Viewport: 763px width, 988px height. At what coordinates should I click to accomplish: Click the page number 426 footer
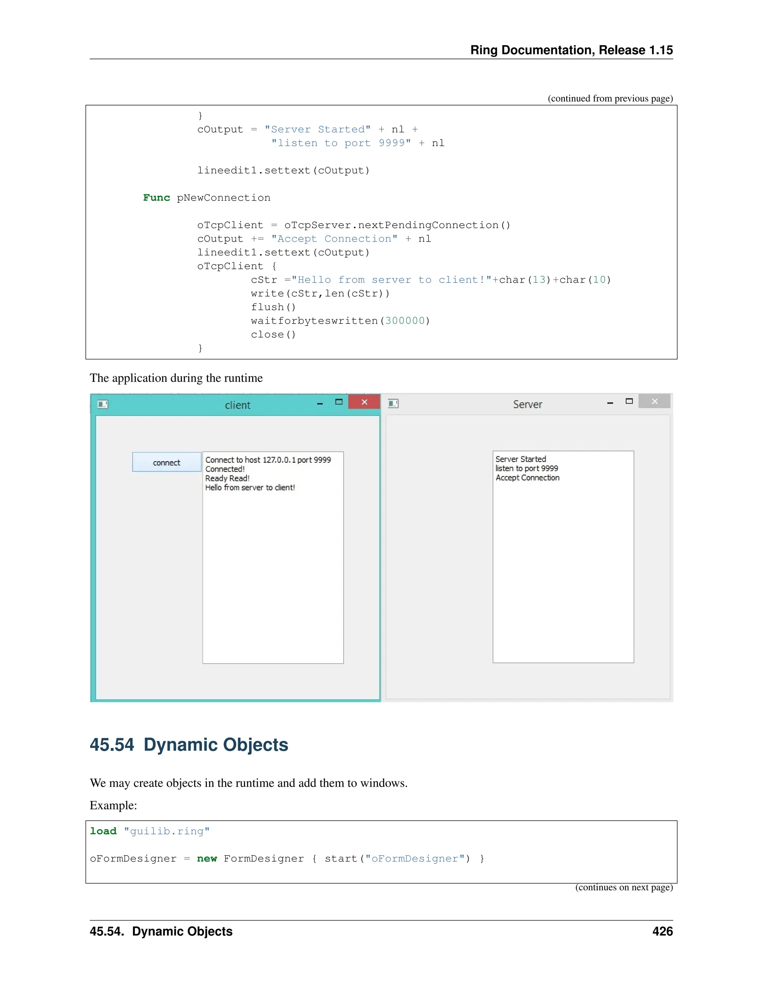tap(662, 931)
